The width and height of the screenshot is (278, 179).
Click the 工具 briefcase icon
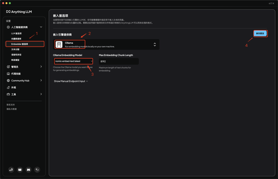tap(8, 94)
